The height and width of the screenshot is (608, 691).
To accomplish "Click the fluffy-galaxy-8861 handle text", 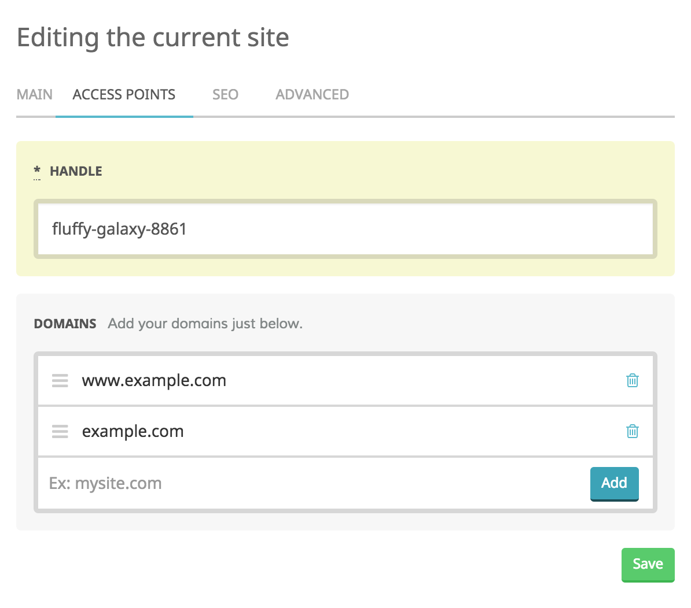I will (119, 229).
